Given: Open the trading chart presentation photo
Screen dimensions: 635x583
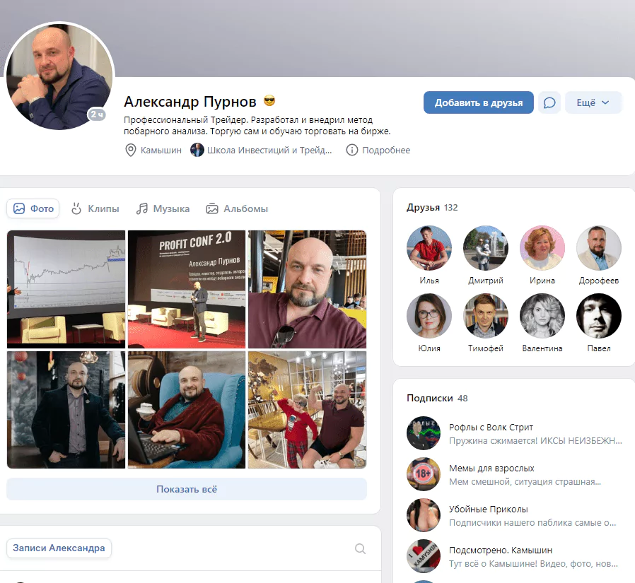Looking at the screenshot, I should [66, 289].
